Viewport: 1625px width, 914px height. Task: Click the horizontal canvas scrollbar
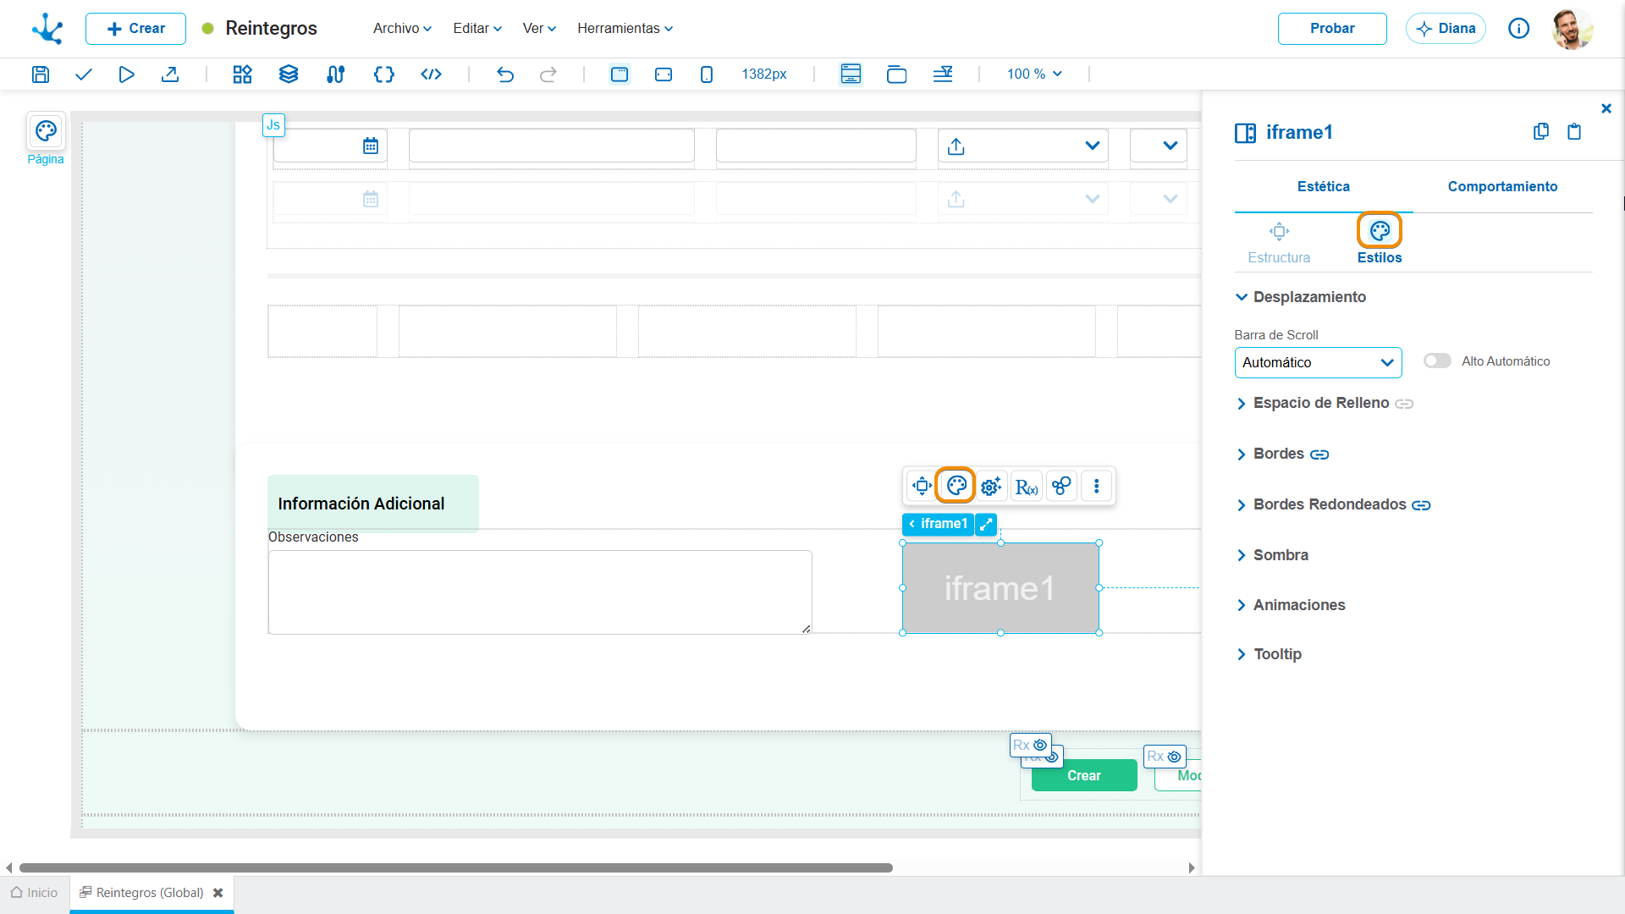455,867
